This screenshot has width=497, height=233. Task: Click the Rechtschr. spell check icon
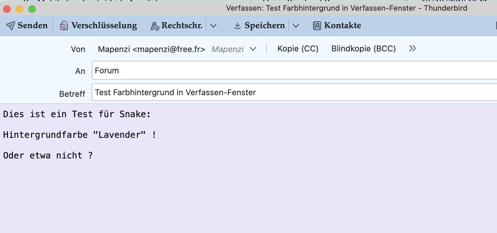(x=155, y=26)
